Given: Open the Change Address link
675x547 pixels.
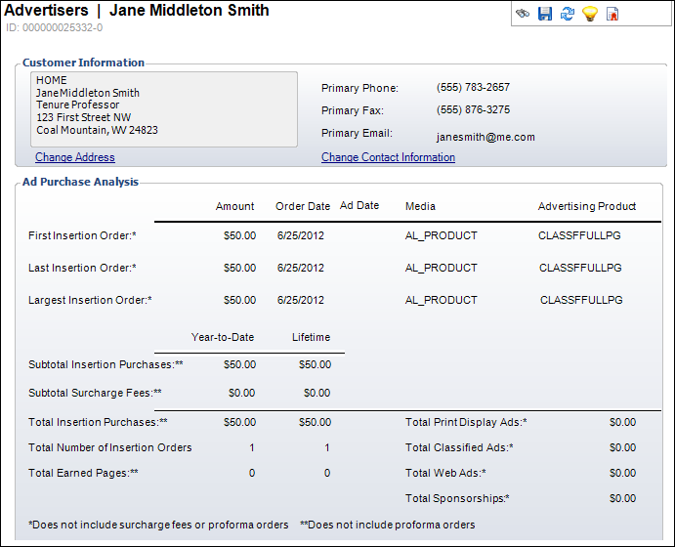Looking at the screenshot, I should [x=75, y=157].
